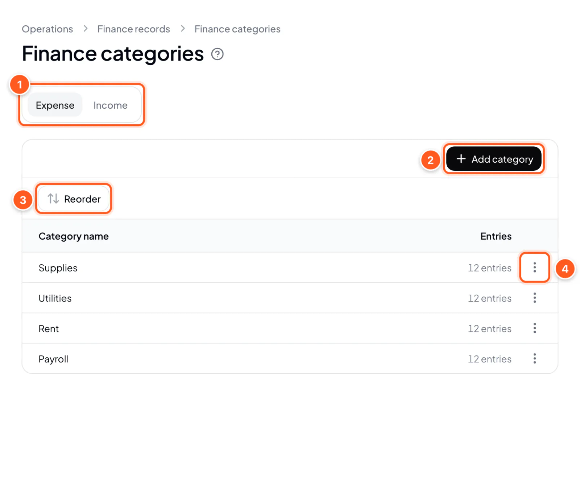This screenshot has height=486, width=580.
Task: Click the Entries column header
Action: tap(496, 236)
